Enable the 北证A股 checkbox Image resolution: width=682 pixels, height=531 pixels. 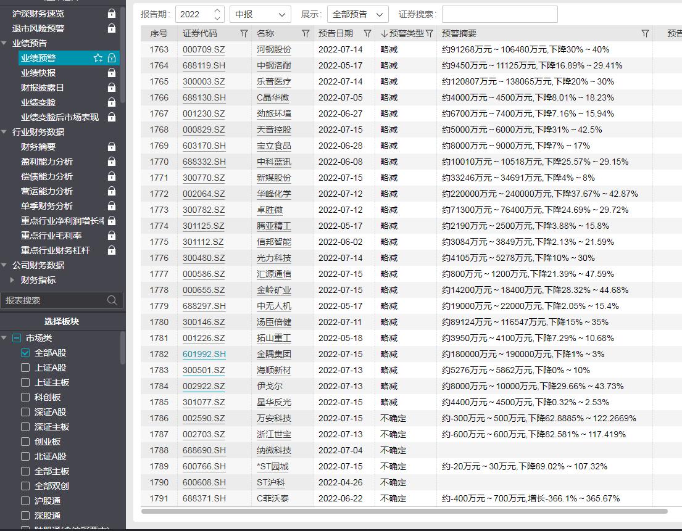25,456
